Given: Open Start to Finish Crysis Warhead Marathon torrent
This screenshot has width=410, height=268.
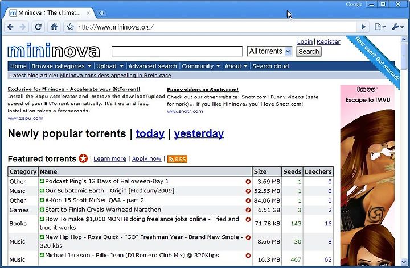Looking at the screenshot, I should 103,210.
